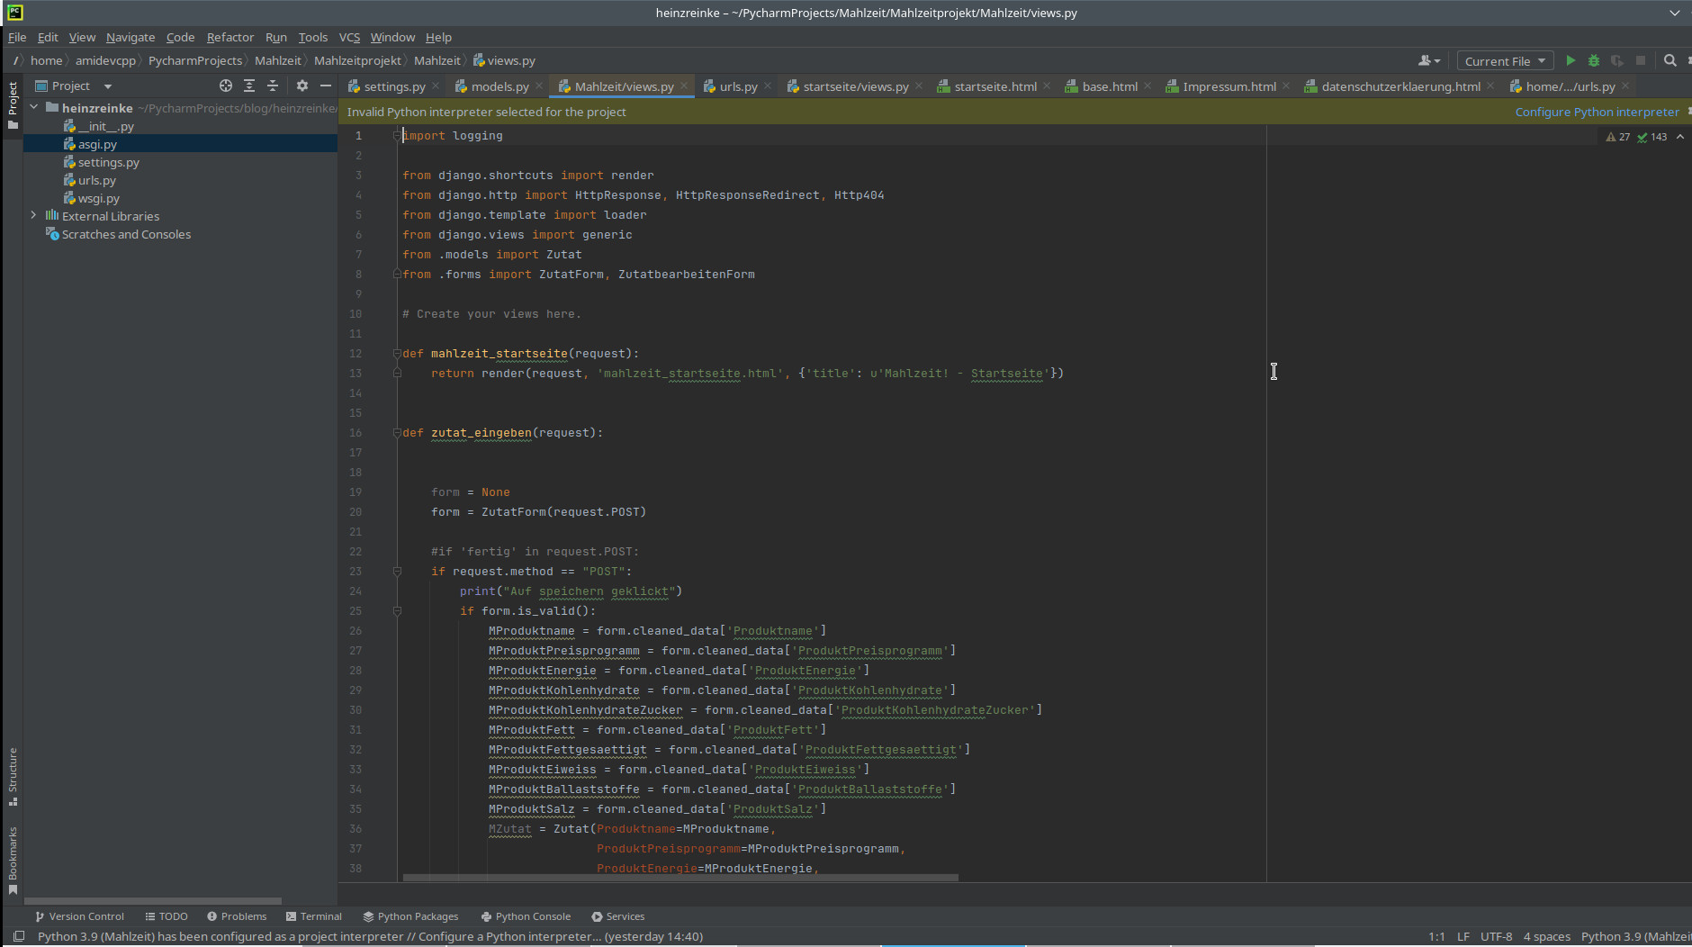
Task: Toggle tool window bars corner icon
Action: [19, 936]
